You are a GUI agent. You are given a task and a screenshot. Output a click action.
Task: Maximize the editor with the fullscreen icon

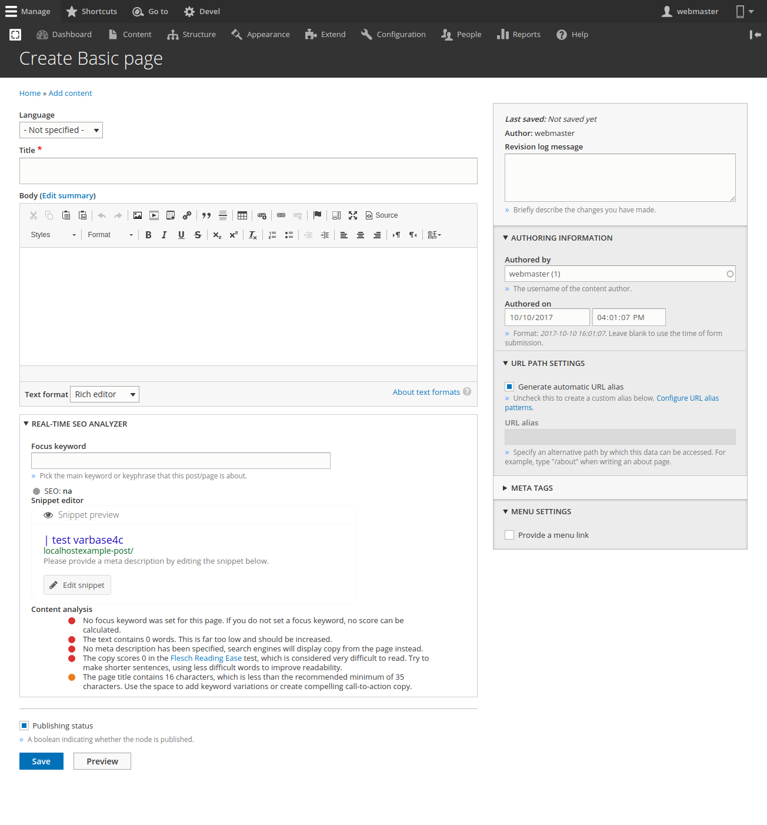[353, 215]
